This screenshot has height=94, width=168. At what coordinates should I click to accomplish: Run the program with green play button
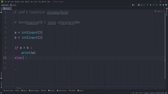pyautogui.click(x=148, y=5)
